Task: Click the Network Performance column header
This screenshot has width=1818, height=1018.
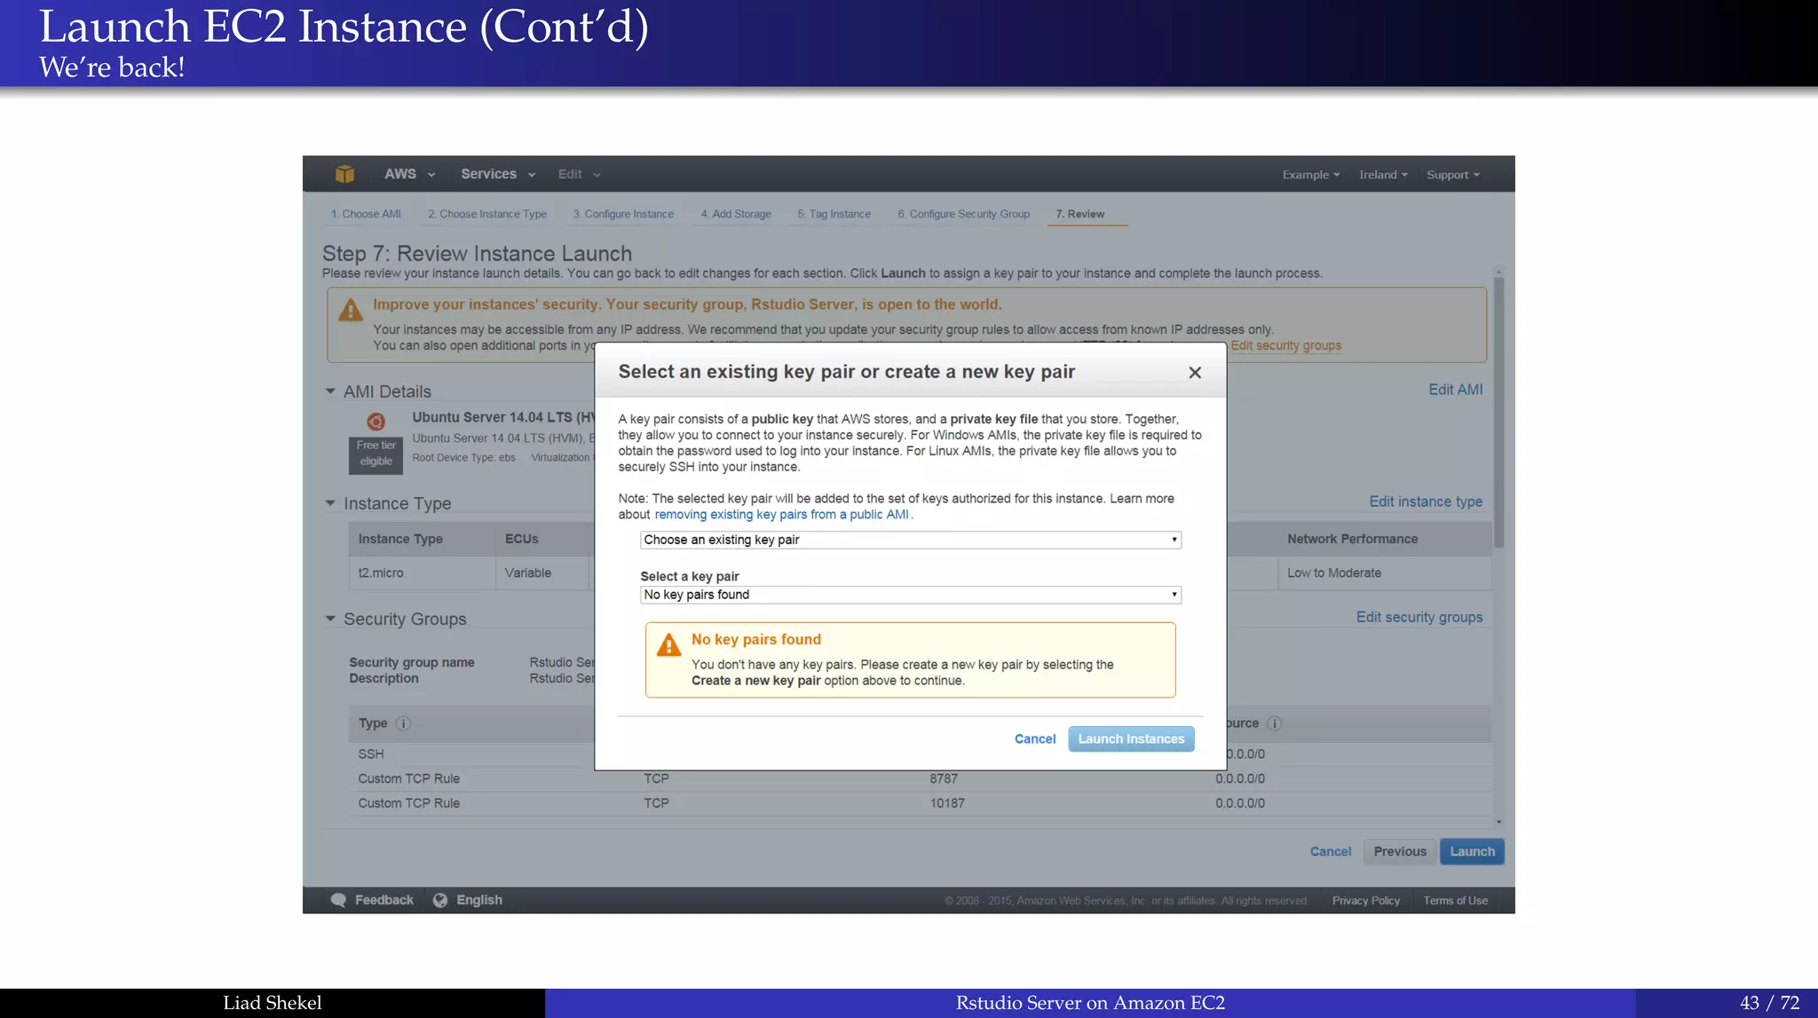Action: tap(1352, 539)
